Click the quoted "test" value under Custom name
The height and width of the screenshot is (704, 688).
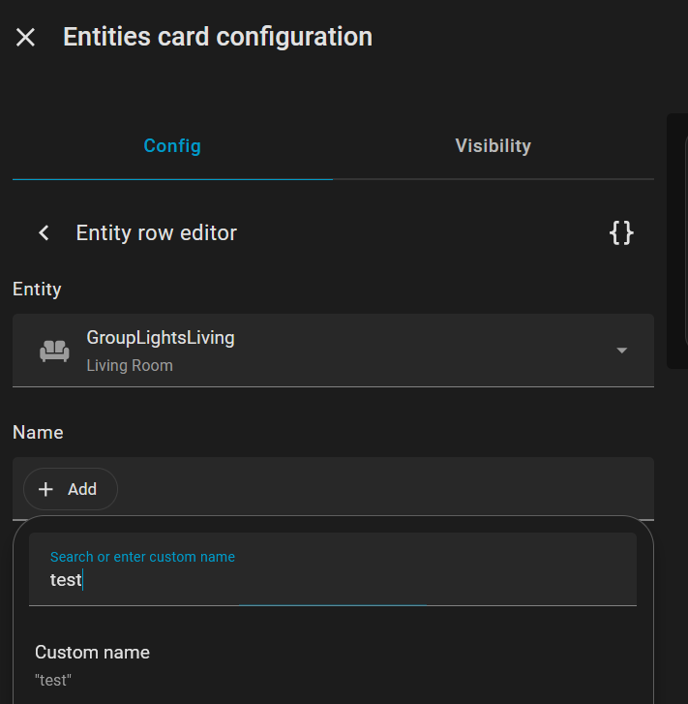pos(53,680)
